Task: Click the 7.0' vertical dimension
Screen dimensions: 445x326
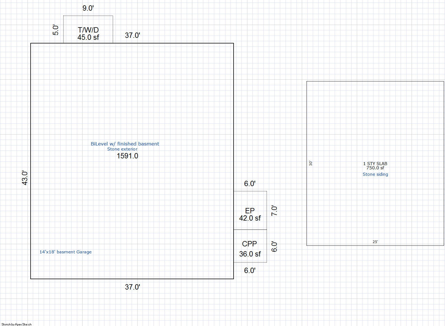Action: coord(274,210)
